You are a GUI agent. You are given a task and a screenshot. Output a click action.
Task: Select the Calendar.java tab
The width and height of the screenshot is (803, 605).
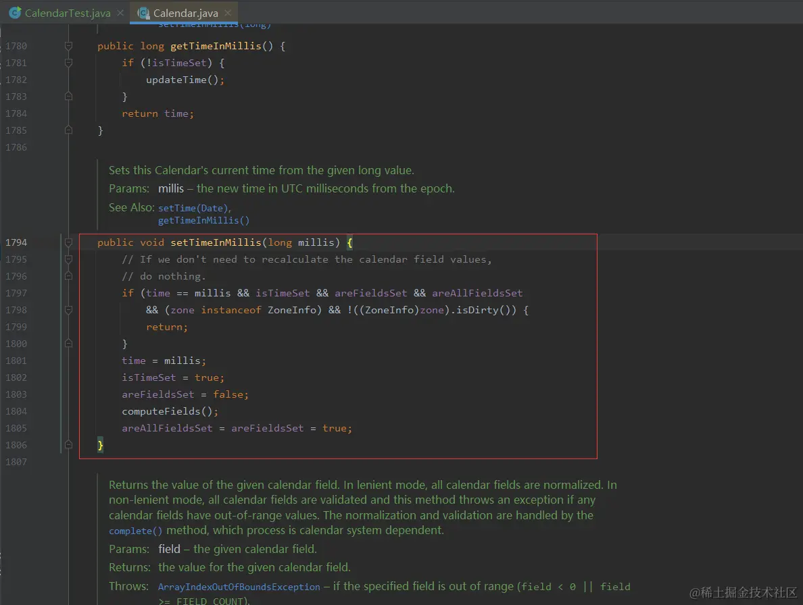click(x=185, y=14)
